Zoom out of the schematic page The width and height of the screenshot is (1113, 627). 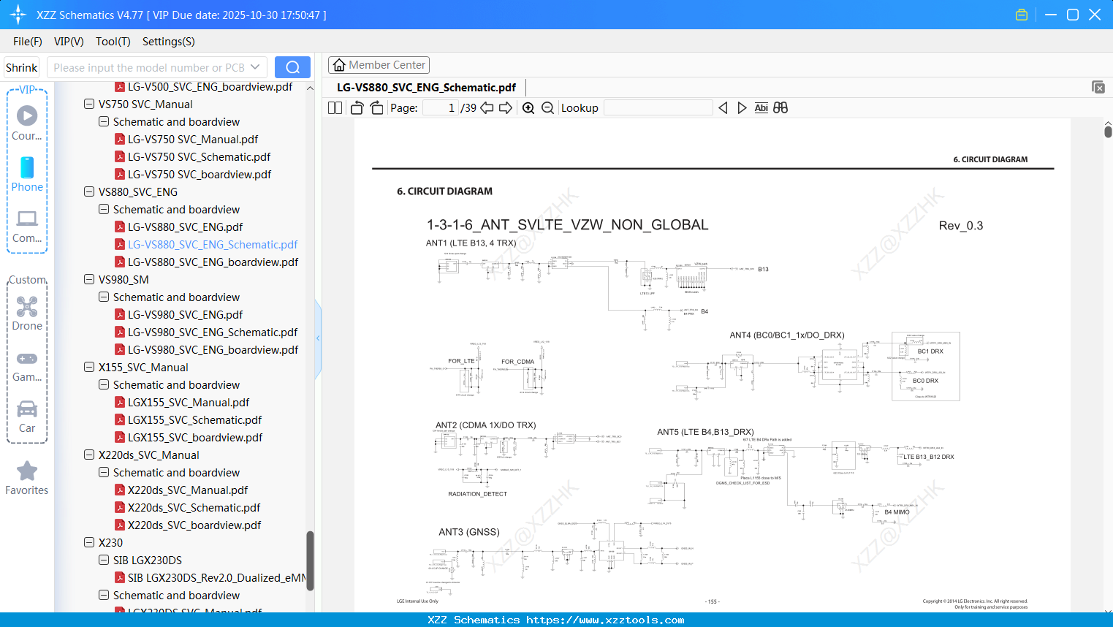[x=547, y=107]
